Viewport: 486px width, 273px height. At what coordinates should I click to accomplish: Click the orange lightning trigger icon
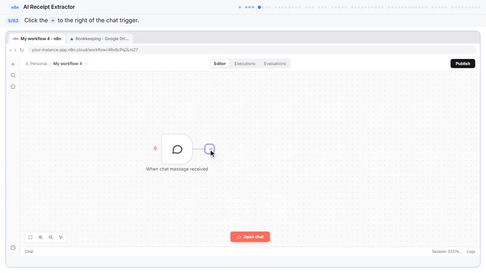[155, 149]
